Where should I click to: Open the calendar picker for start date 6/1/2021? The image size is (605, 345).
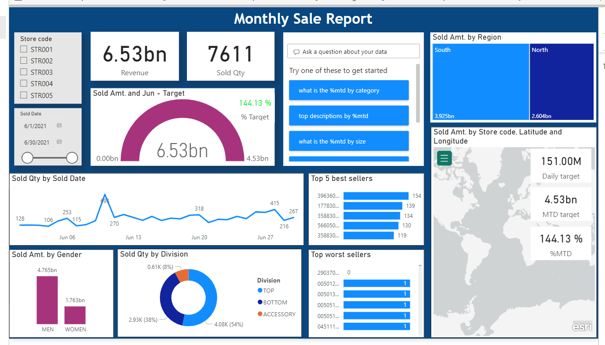tap(59, 125)
